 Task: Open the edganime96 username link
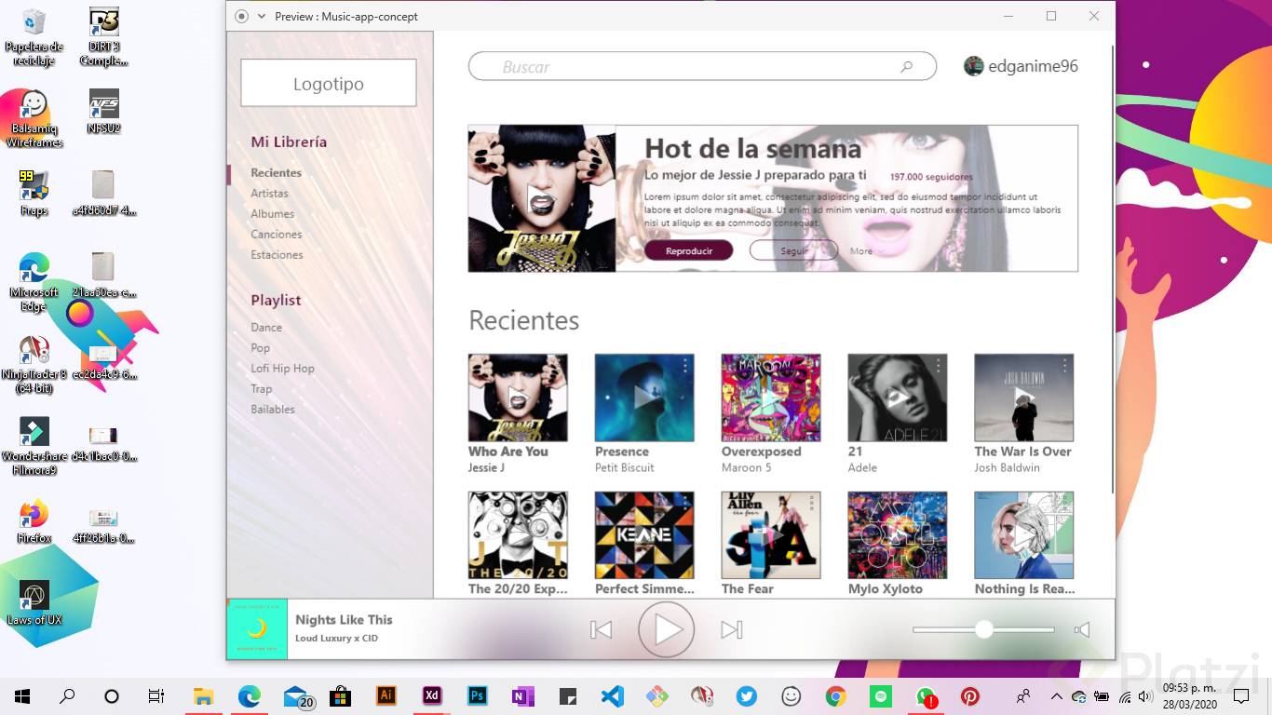[x=1033, y=66]
